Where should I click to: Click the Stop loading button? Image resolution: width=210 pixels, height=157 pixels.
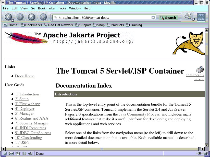click(43, 17)
